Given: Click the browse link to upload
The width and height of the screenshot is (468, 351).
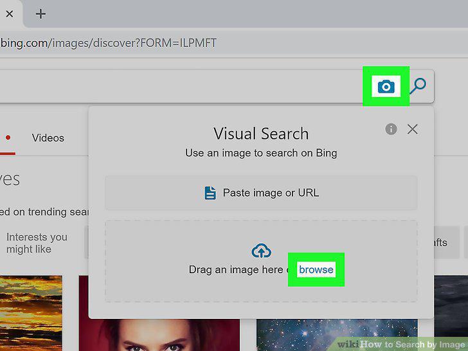Looking at the screenshot, I should click(316, 269).
